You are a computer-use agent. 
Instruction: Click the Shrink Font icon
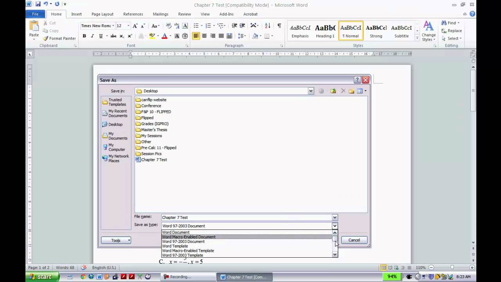[142, 26]
